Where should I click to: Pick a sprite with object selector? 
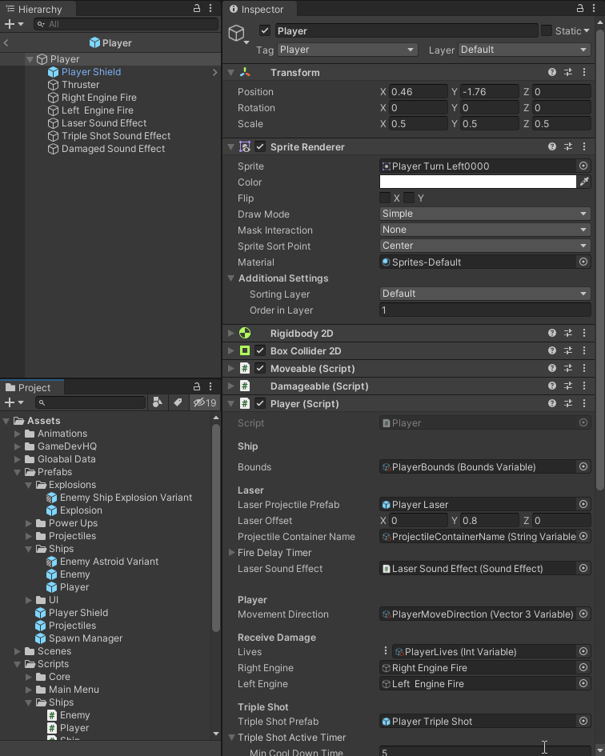[x=583, y=166]
